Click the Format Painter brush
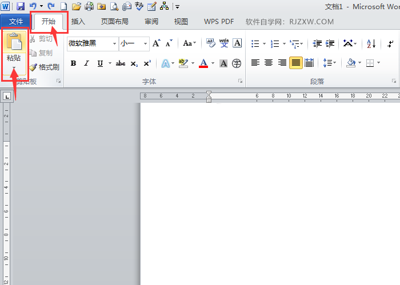This screenshot has height=285, width=400. (x=45, y=67)
